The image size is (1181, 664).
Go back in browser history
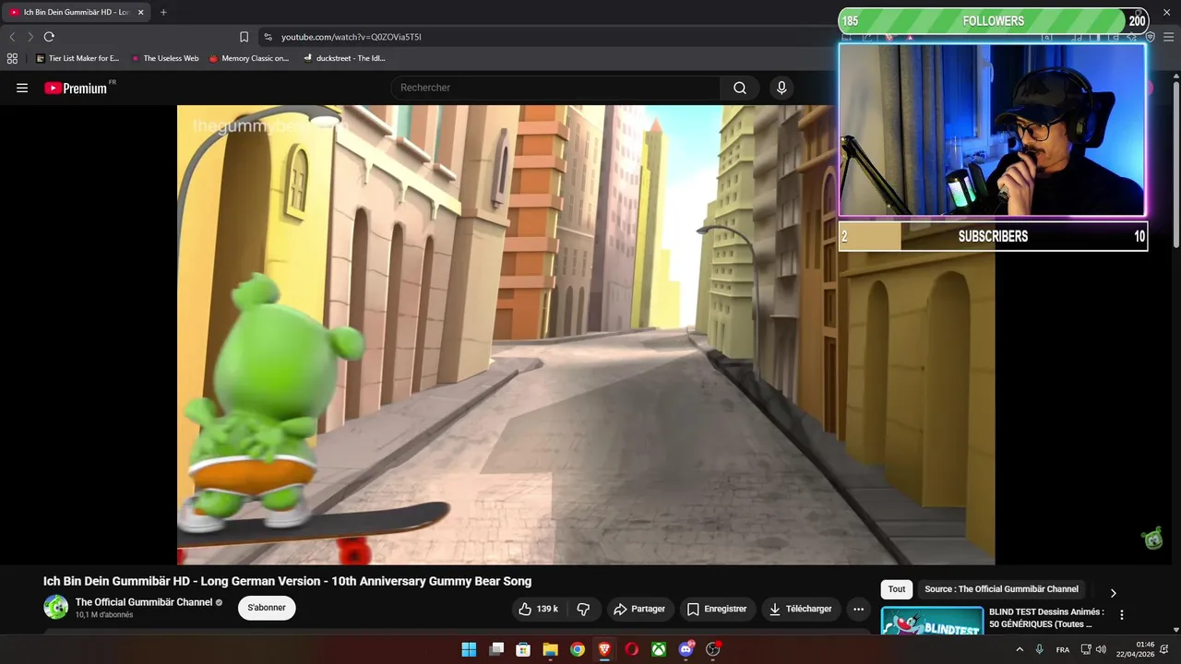(x=12, y=37)
